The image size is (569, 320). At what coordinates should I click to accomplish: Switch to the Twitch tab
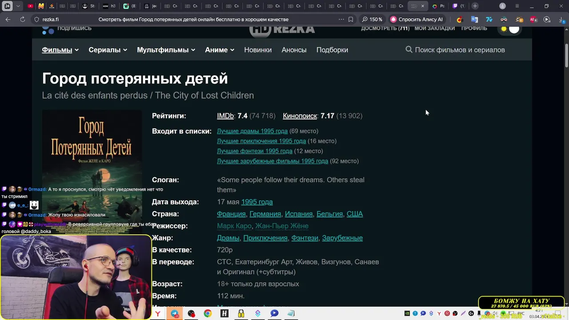458,6
